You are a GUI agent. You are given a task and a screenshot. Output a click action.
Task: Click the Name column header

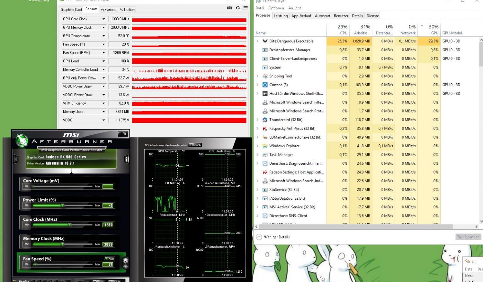point(261,33)
